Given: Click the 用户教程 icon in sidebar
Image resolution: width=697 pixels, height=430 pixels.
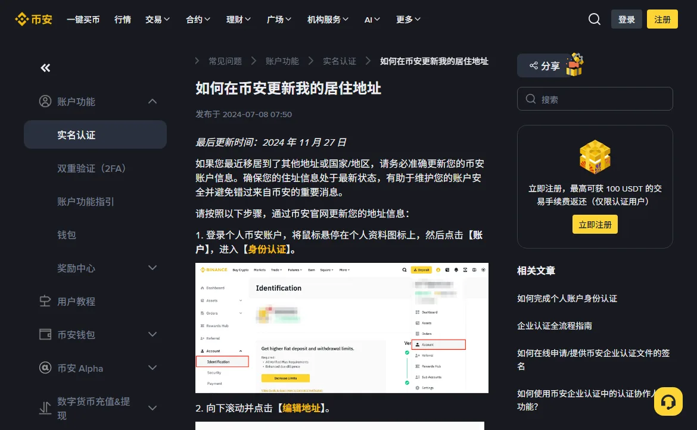Looking at the screenshot, I should point(45,302).
